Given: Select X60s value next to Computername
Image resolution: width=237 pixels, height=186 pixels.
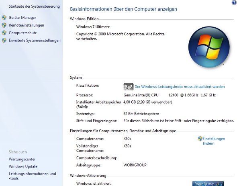Looking at the screenshot, I should (x=127, y=139).
